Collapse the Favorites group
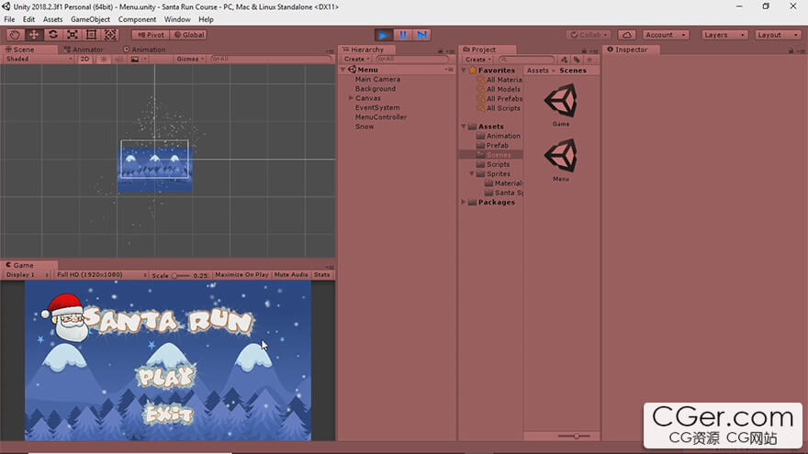The height and width of the screenshot is (454, 808). pos(464,70)
